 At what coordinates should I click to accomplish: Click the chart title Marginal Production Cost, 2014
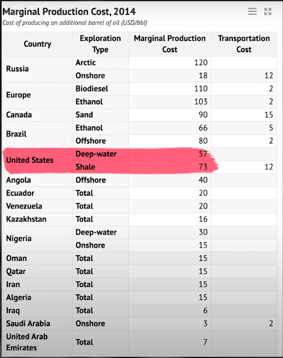69,12
